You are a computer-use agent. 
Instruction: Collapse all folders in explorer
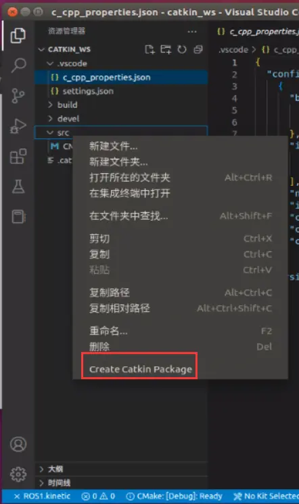(x=198, y=50)
